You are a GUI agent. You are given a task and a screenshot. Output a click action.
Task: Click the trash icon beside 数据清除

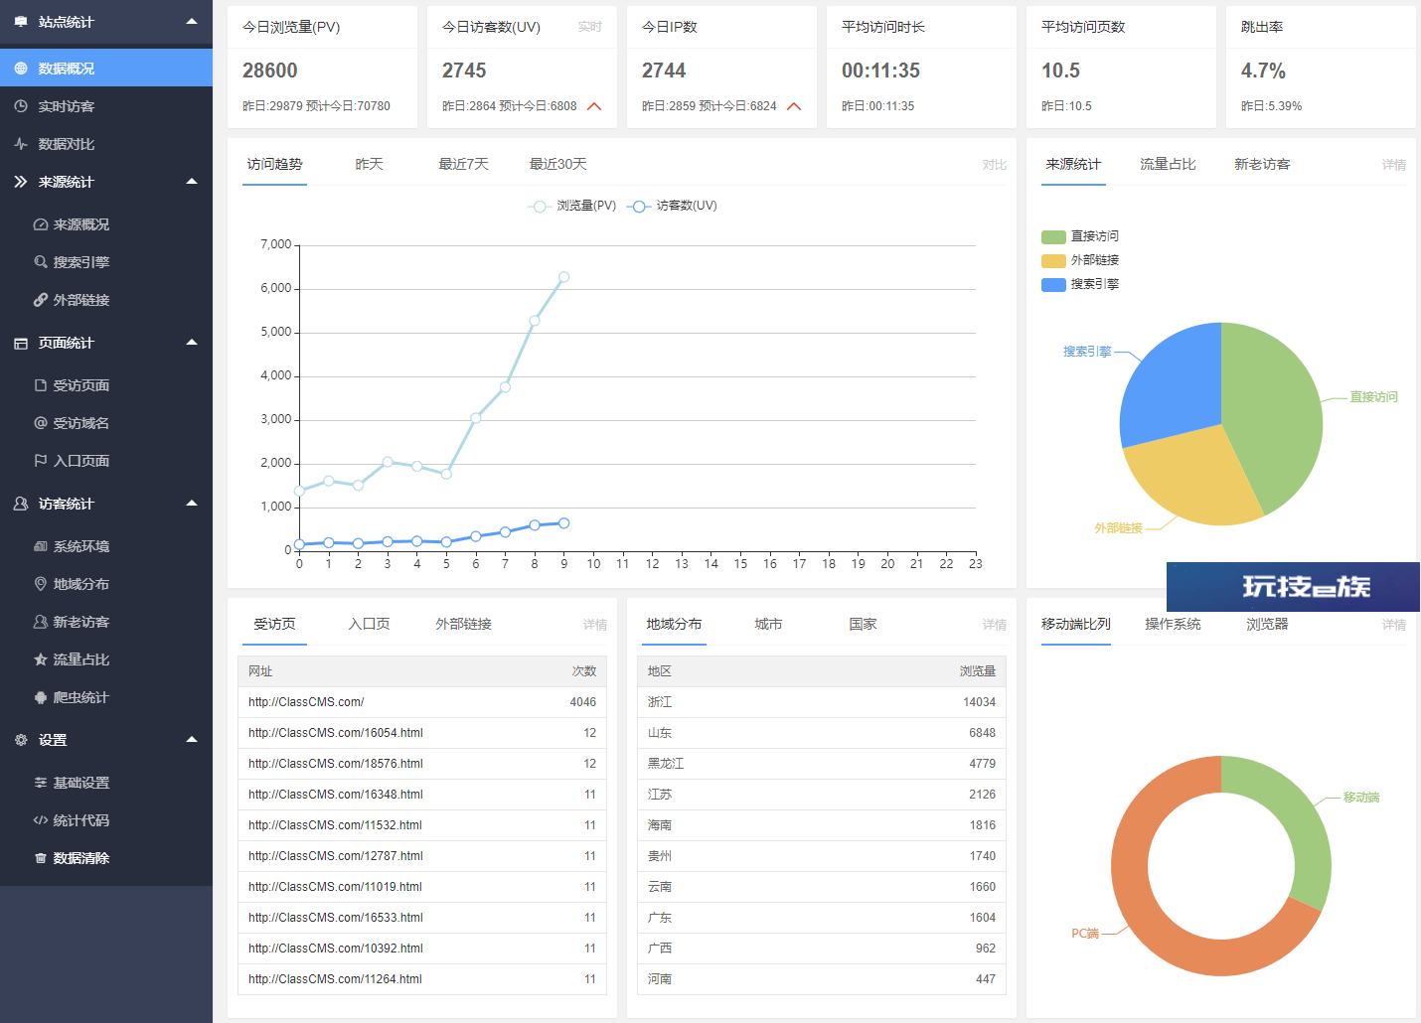[x=41, y=858]
